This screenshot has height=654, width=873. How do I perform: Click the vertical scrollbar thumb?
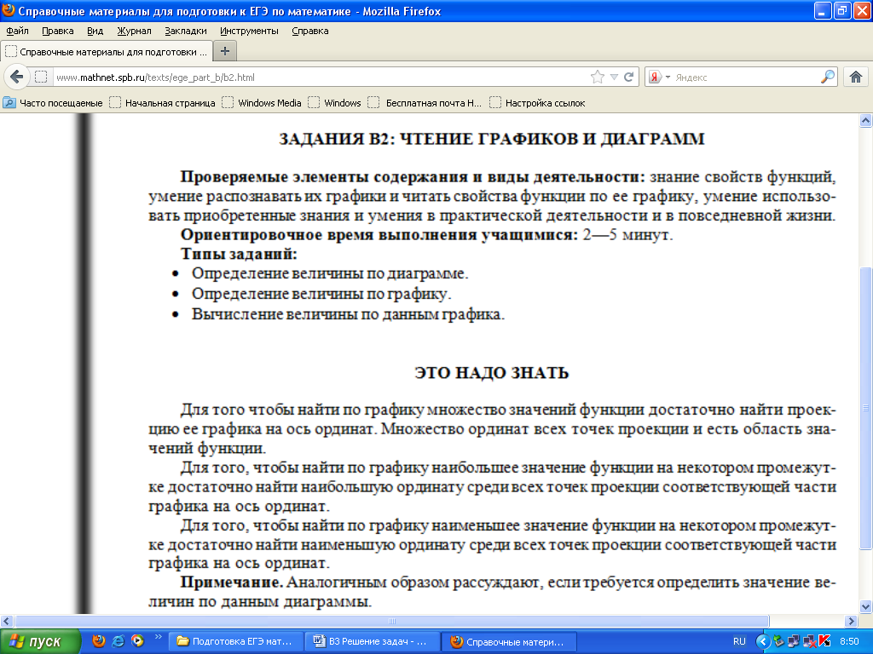866,408
